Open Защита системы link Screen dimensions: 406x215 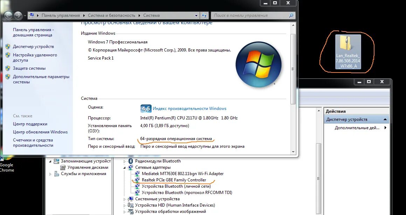coord(29,68)
